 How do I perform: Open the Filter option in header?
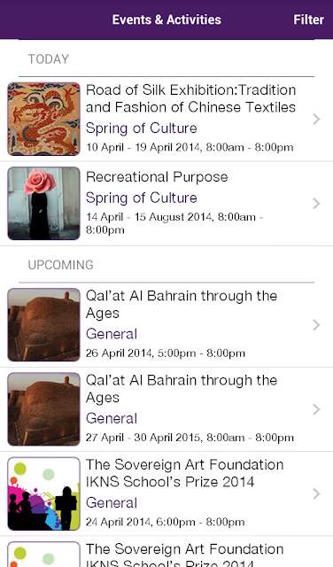(x=308, y=19)
